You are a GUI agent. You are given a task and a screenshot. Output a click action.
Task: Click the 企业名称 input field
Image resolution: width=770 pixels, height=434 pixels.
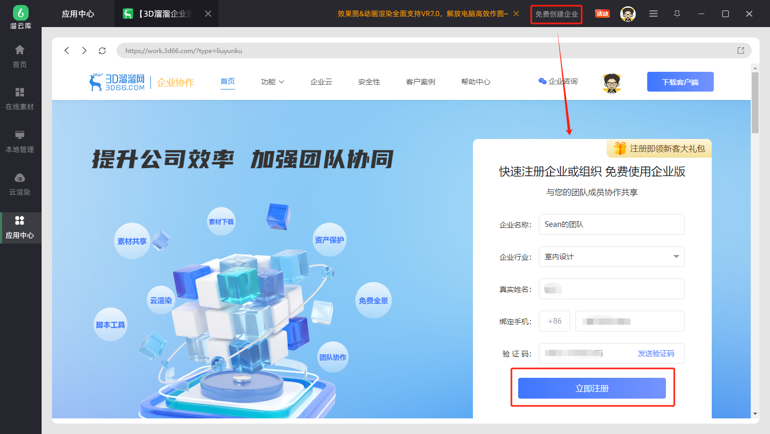612,224
